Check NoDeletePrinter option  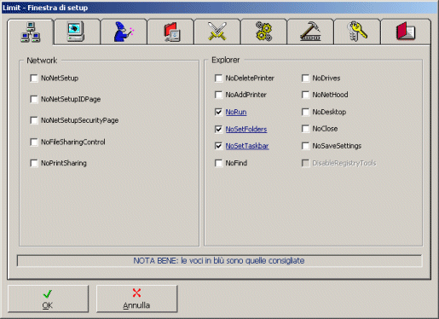218,78
